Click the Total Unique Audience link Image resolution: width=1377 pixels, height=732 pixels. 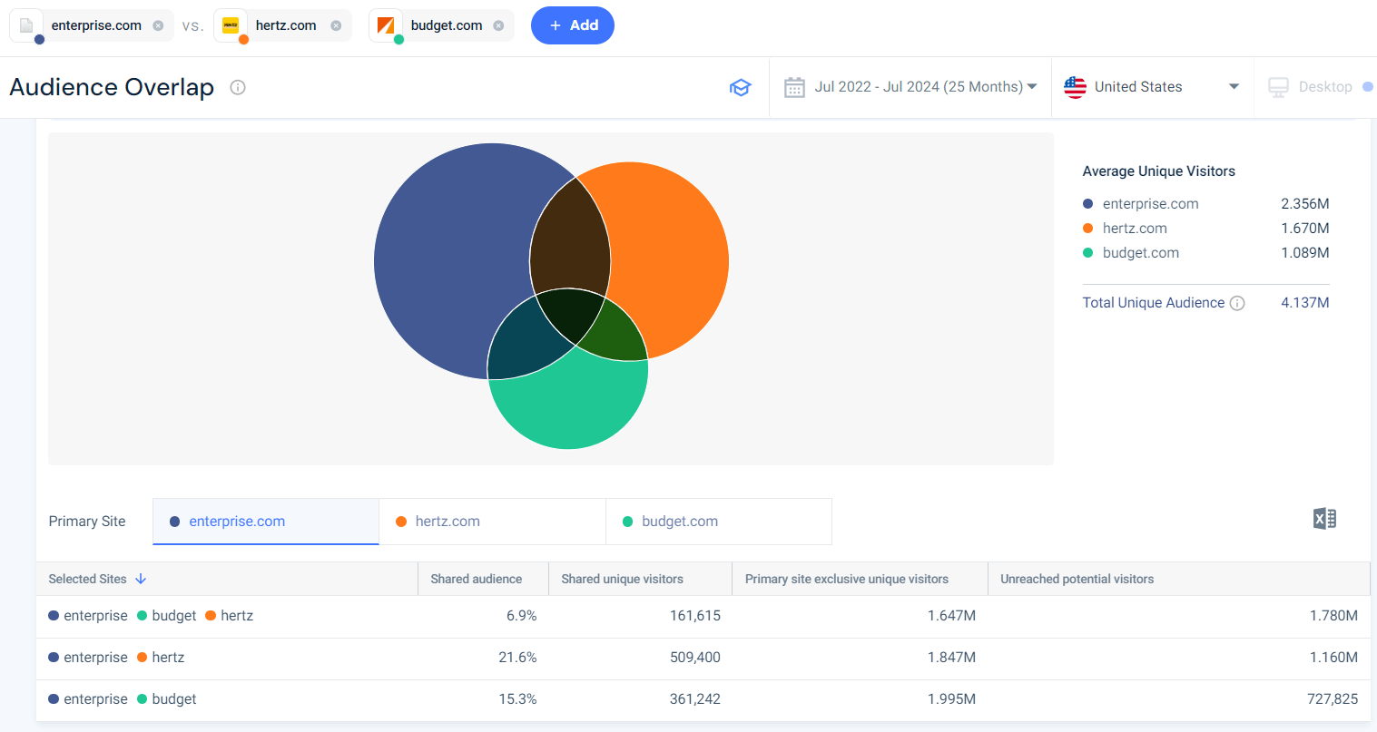[1153, 303]
